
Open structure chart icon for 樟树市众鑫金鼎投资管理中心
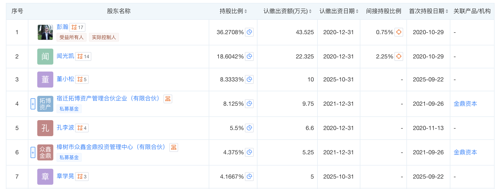click(174, 147)
